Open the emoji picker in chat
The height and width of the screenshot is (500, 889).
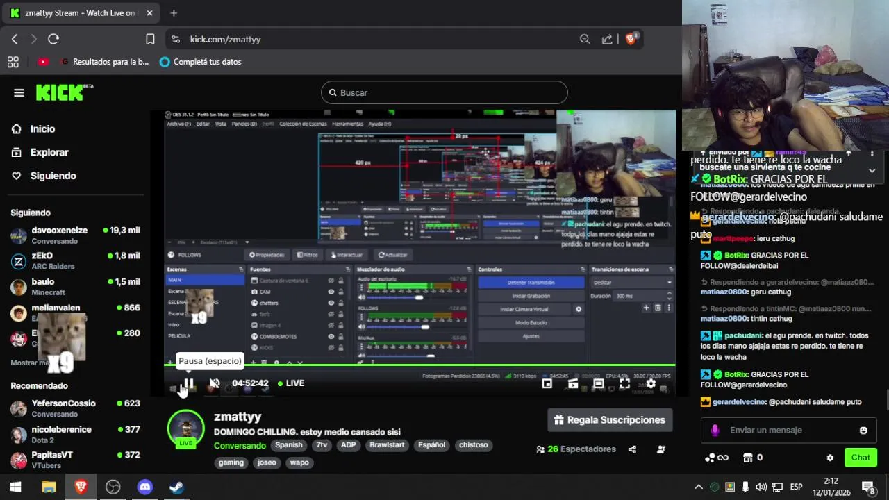(x=863, y=431)
